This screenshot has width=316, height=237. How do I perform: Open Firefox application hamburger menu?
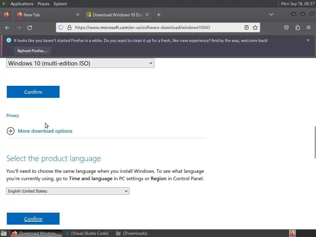309,27
